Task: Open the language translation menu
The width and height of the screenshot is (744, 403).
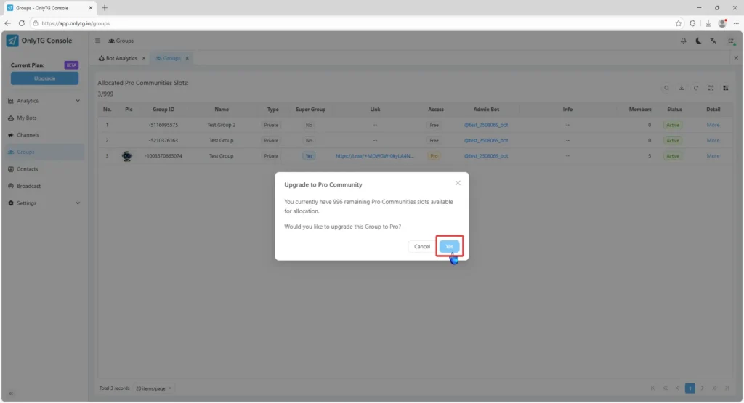Action: (x=714, y=41)
